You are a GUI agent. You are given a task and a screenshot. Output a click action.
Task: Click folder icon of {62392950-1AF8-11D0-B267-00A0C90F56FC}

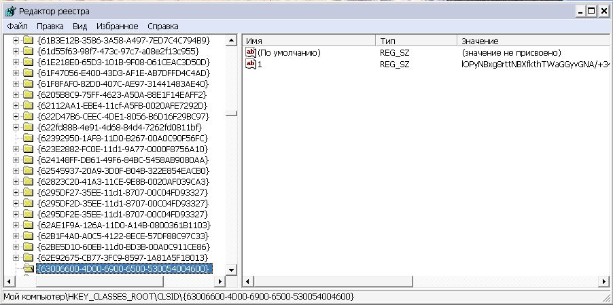pos(29,138)
